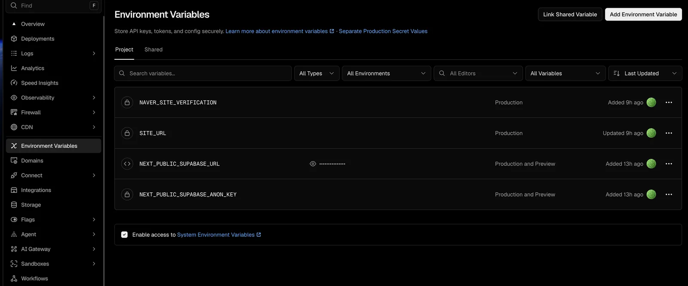Screen dimensions: 688x286
Task: Open more options for NAVER_SITE_VERIFICATION
Action: (669, 103)
